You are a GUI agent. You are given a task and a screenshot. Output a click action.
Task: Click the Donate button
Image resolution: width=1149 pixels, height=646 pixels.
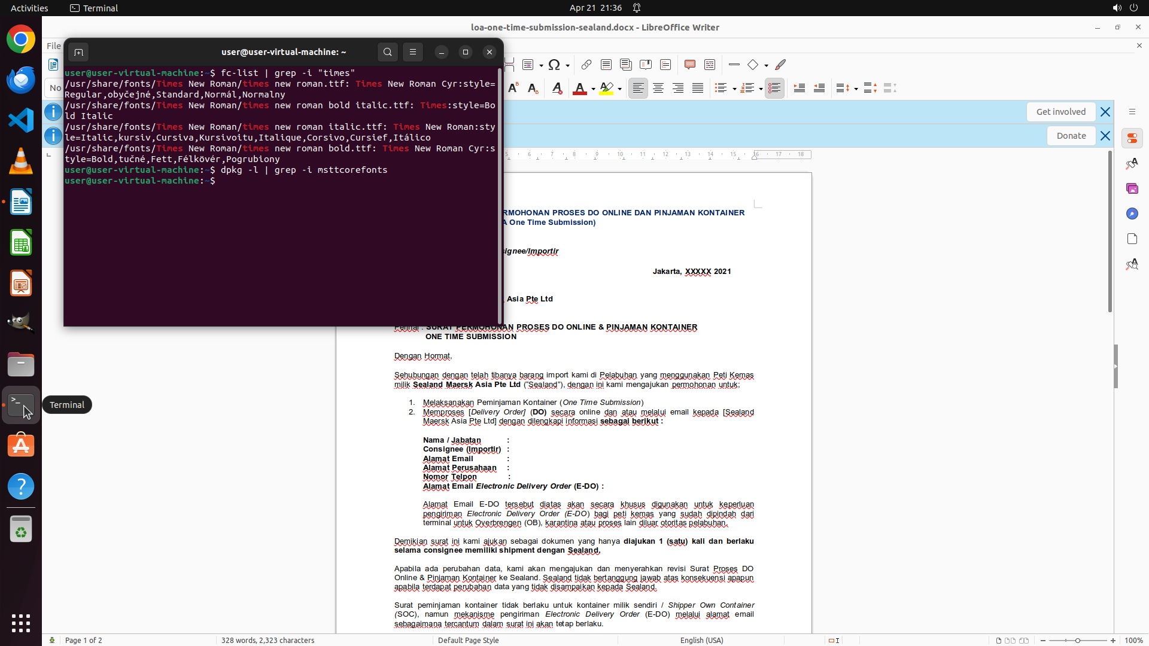(x=1071, y=136)
